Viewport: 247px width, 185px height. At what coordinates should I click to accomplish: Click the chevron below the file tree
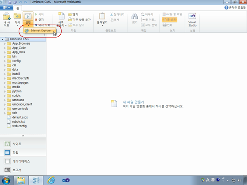click(23, 136)
